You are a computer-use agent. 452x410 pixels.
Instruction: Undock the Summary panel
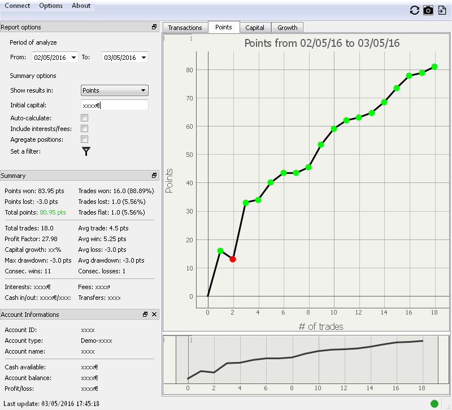click(154, 176)
